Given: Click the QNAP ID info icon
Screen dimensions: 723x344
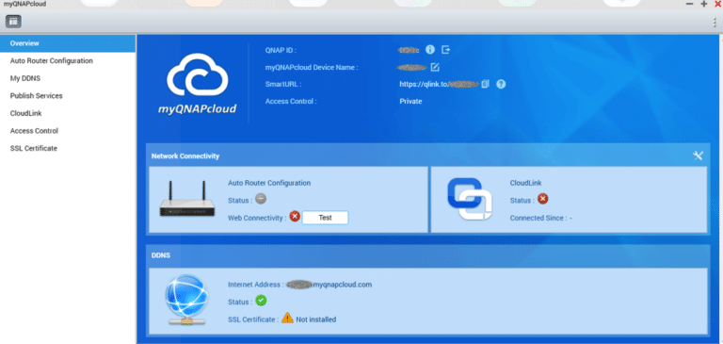Looking at the screenshot, I should [x=430, y=49].
